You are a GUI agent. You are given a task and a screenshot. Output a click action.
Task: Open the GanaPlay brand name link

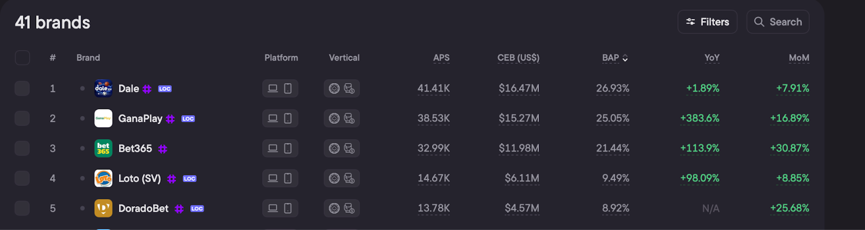click(140, 119)
